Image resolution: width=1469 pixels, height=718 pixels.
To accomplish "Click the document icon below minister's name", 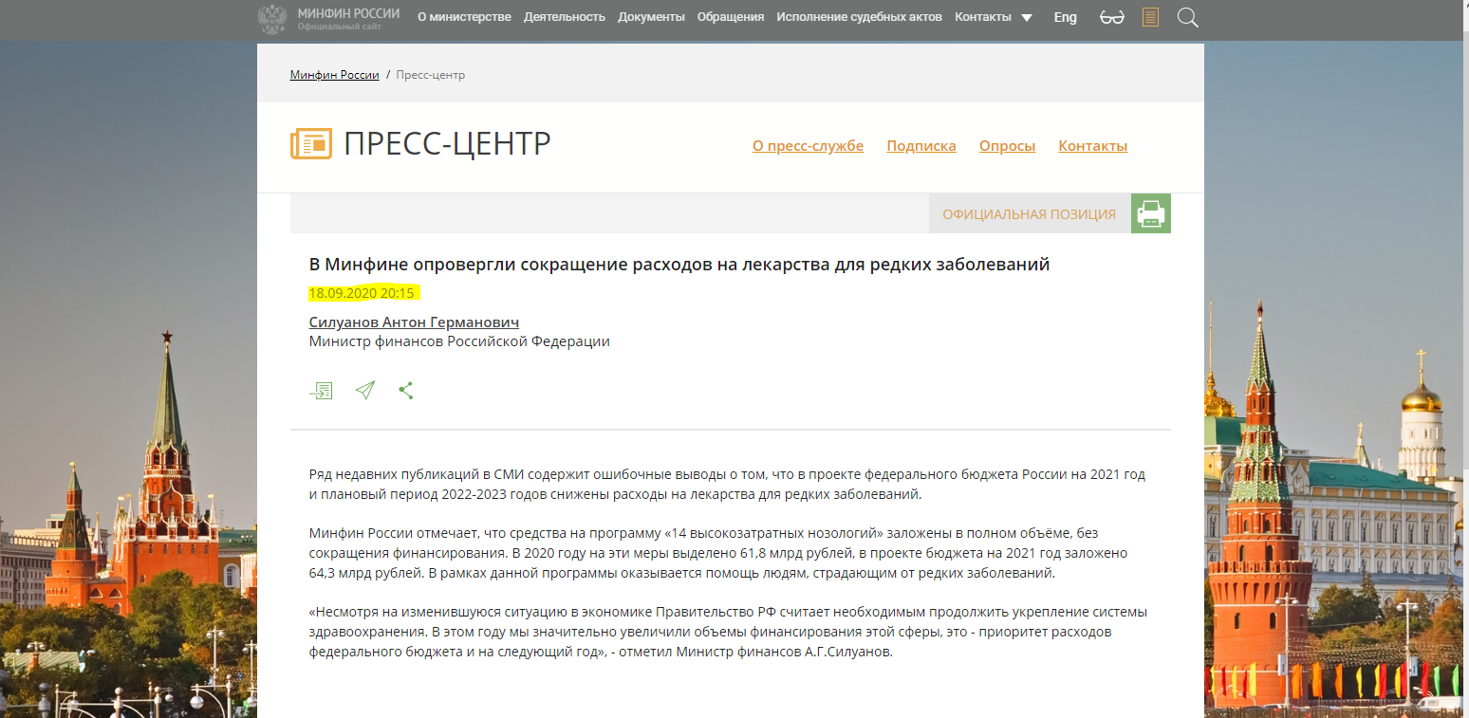I will pos(322,390).
